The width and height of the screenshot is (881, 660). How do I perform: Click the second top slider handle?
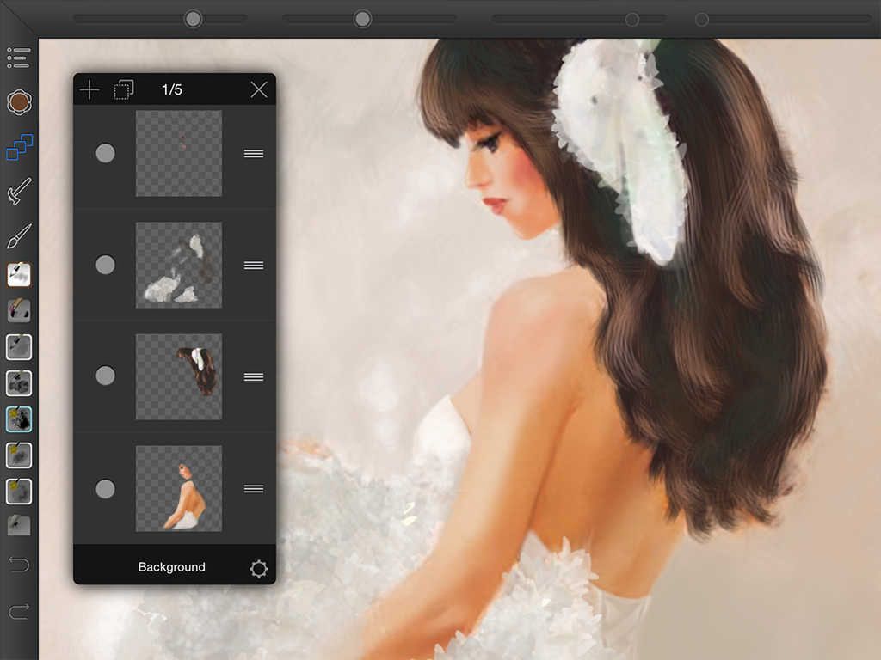[362, 19]
